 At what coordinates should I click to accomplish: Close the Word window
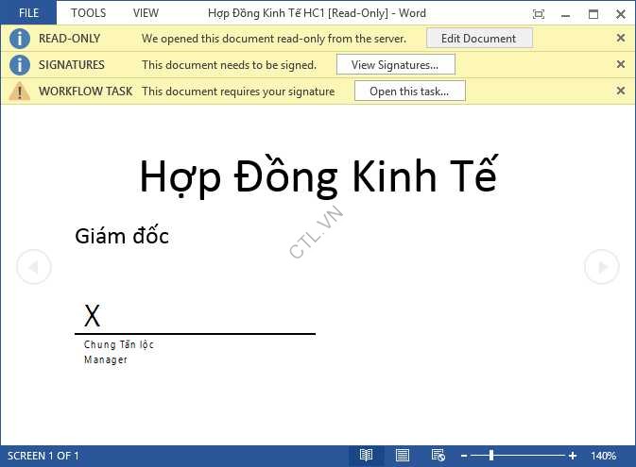[x=620, y=14]
